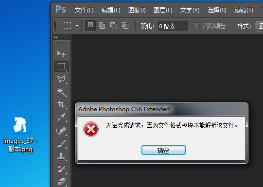Click the error message text in dialog
The height and width of the screenshot is (187, 263).
click(172, 125)
